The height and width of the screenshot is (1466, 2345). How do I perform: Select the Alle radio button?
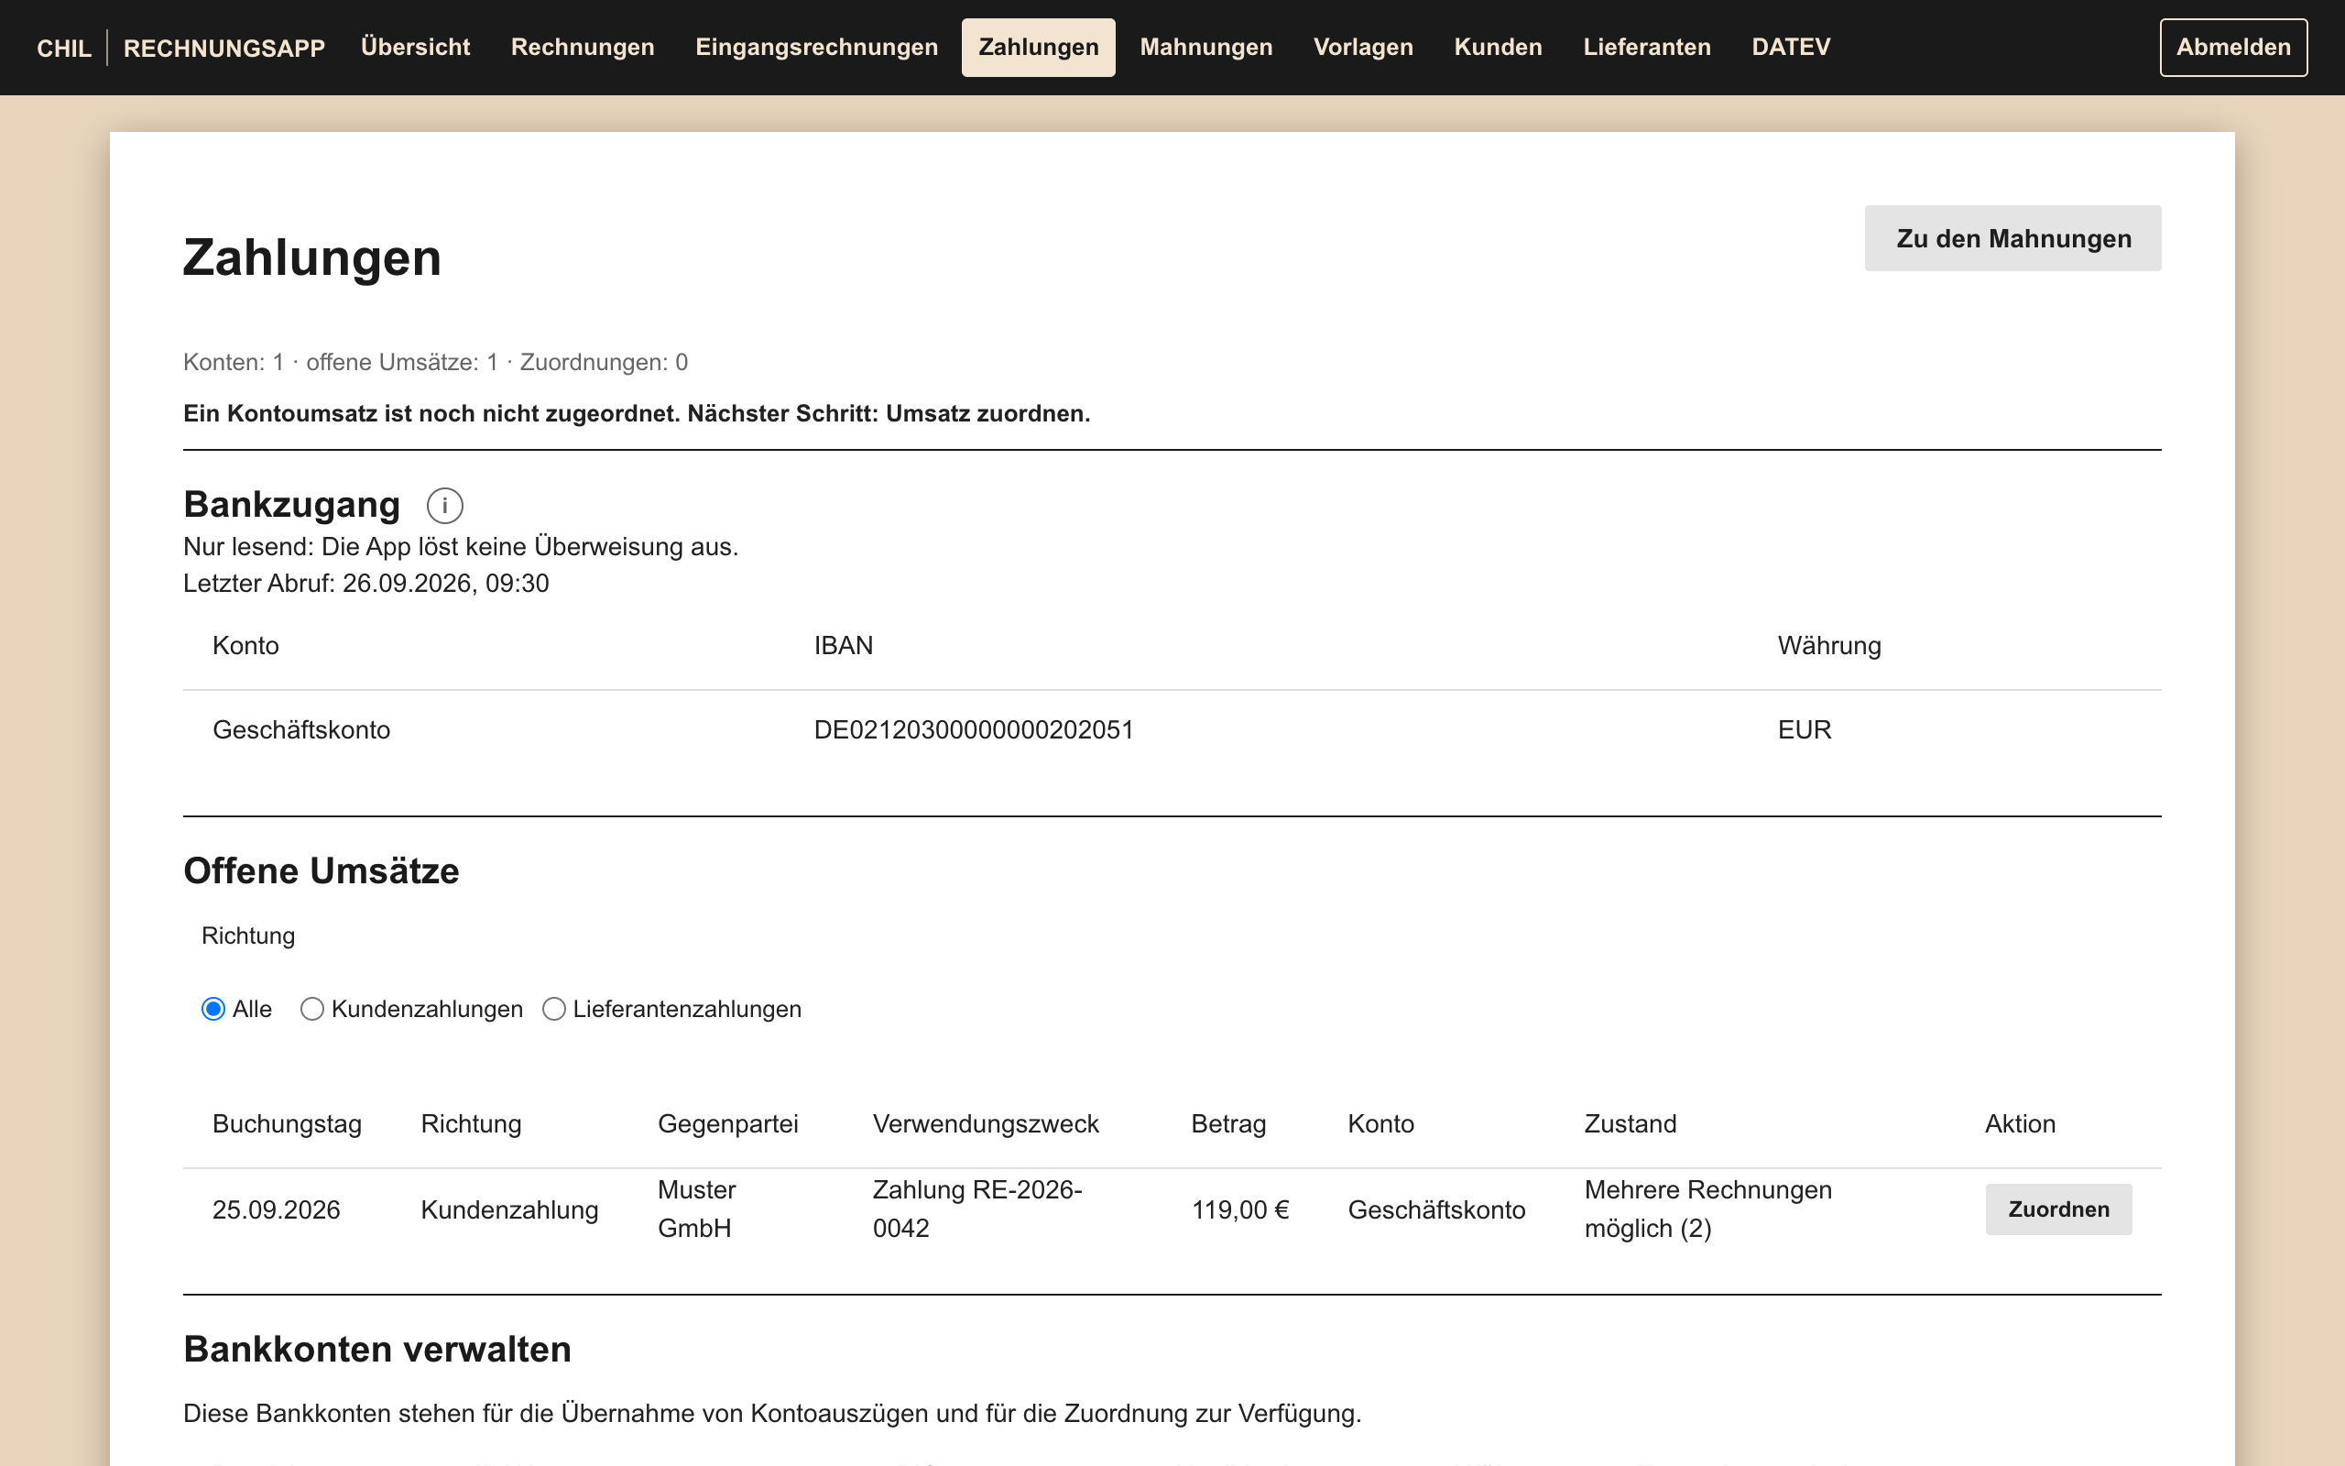point(213,1010)
